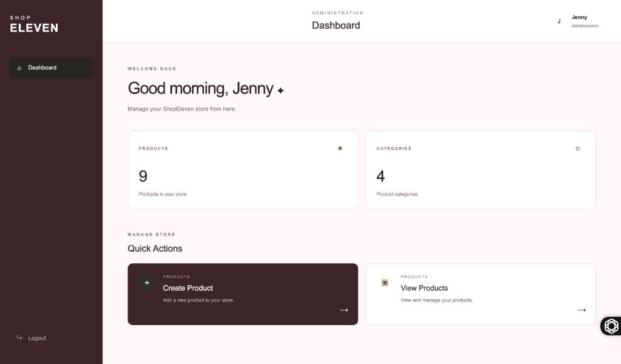Viewport: 621px width, 364px height.
Task: Click the "Welcome back" label
Action: 152,69
